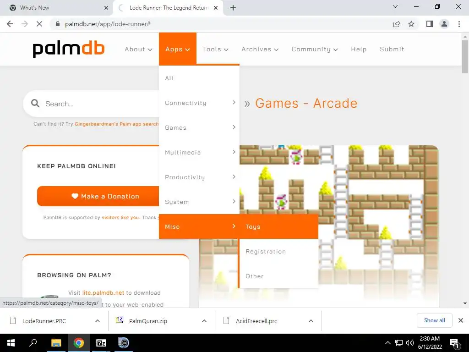469x352 pixels.
Task: Click the Chrome icon in the taskbar
Action: click(79, 343)
